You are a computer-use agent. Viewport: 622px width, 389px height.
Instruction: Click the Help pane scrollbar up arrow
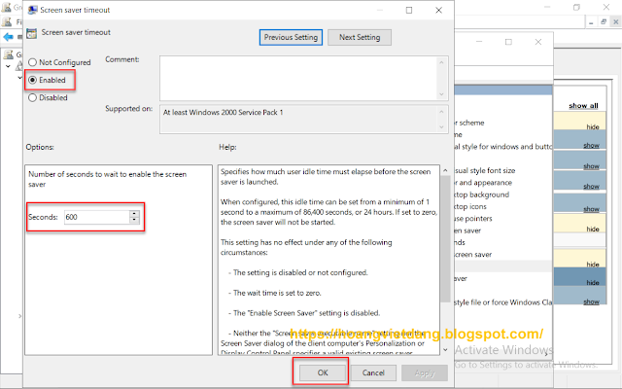445,170
